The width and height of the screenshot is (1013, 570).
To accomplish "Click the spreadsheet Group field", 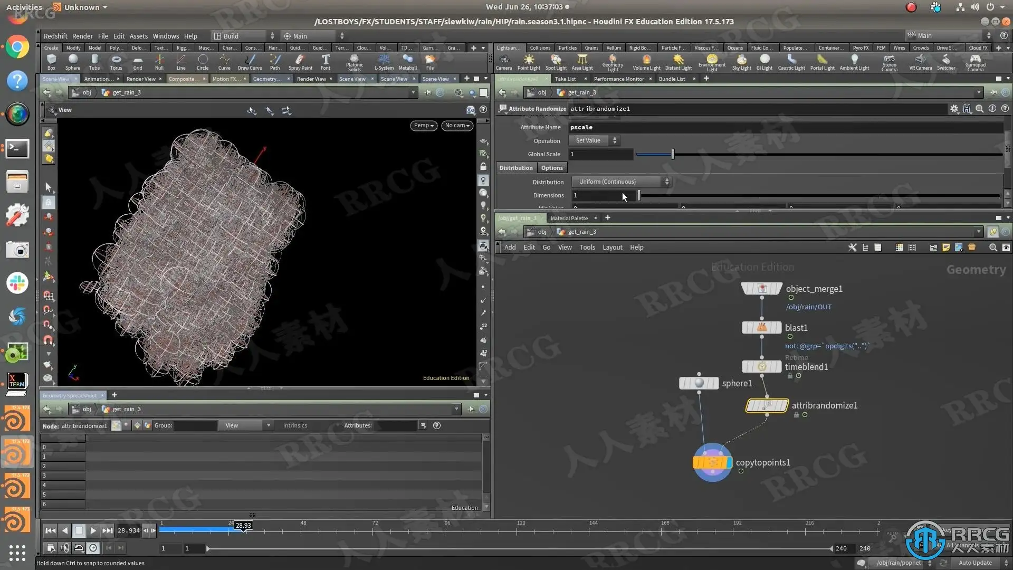I will [x=195, y=425].
